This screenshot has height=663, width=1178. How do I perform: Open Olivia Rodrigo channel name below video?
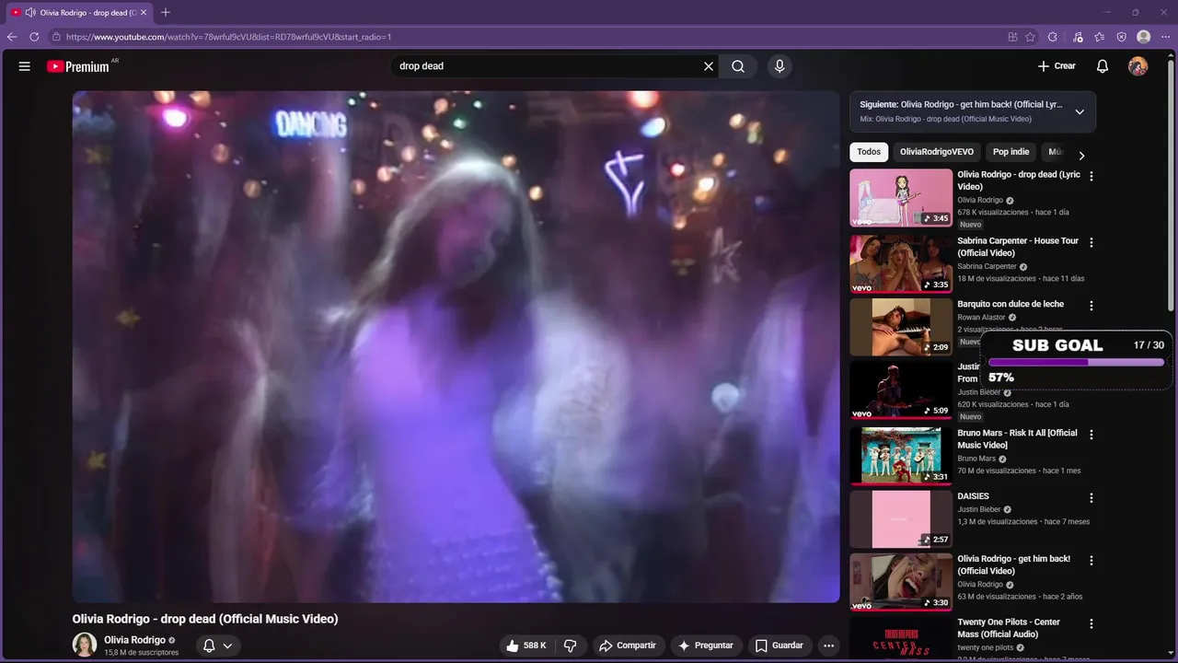pyautogui.click(x=134, y=640)
